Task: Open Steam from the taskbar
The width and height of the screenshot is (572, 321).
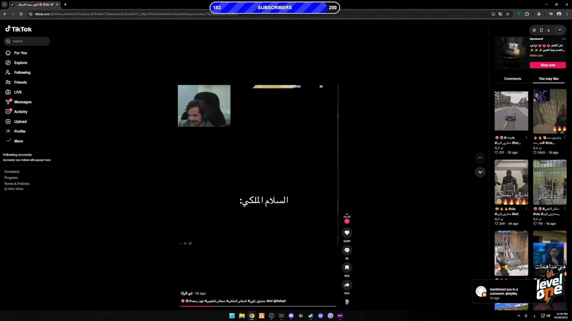Action: point(311,316)
